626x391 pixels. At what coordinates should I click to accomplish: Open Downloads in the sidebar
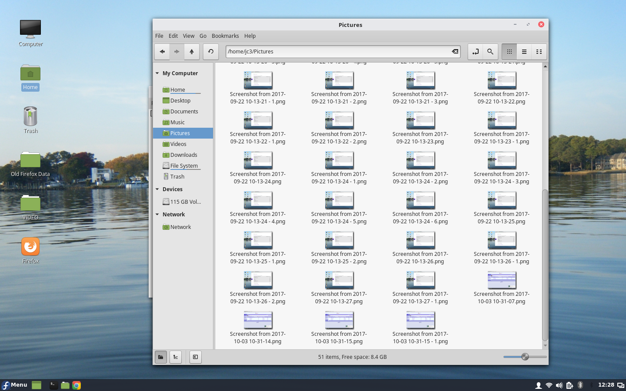pos(183,155)
